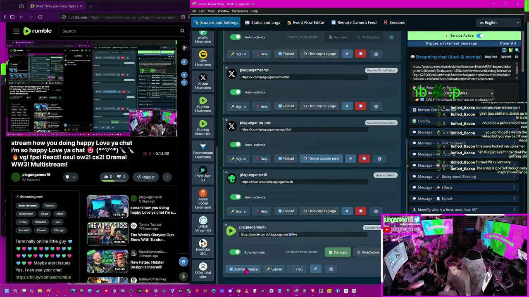
Task: Select the Beamstream Username source
Action: (x=203, y=151)
